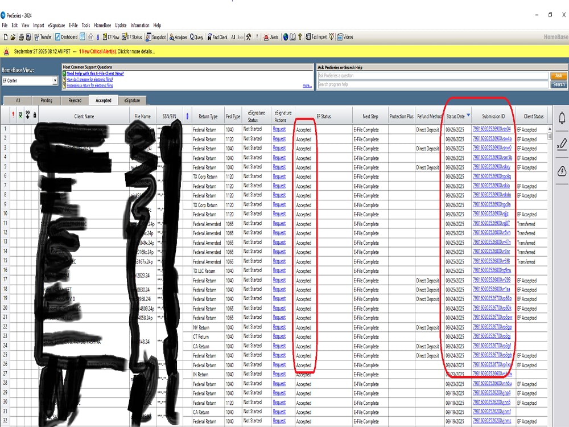Open the E-File menu
The height and width of the screenshot is (427, 569).
coord(73,26)
